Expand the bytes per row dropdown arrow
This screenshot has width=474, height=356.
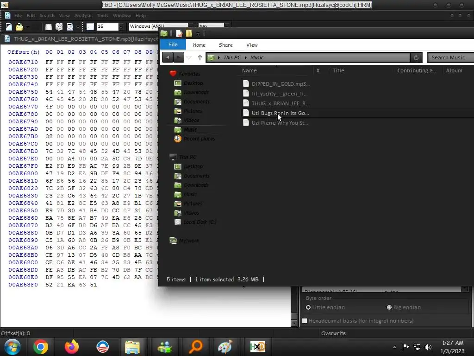pos(121,26)
